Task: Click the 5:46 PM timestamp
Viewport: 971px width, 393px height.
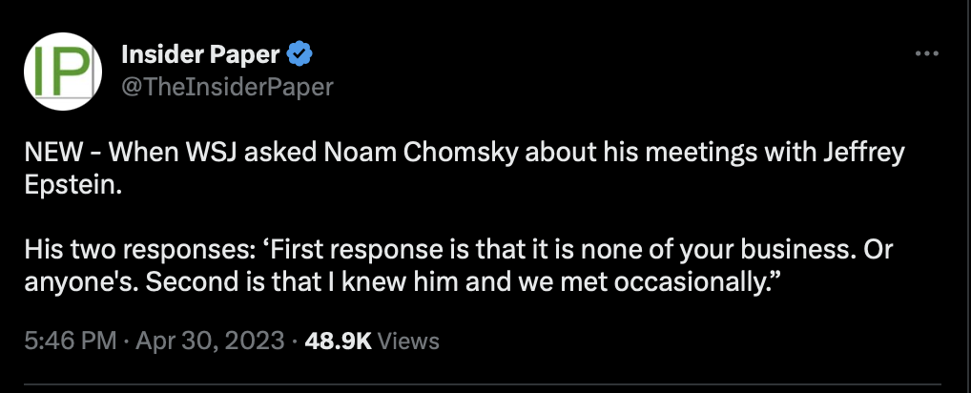Action: tap(71, 341)
